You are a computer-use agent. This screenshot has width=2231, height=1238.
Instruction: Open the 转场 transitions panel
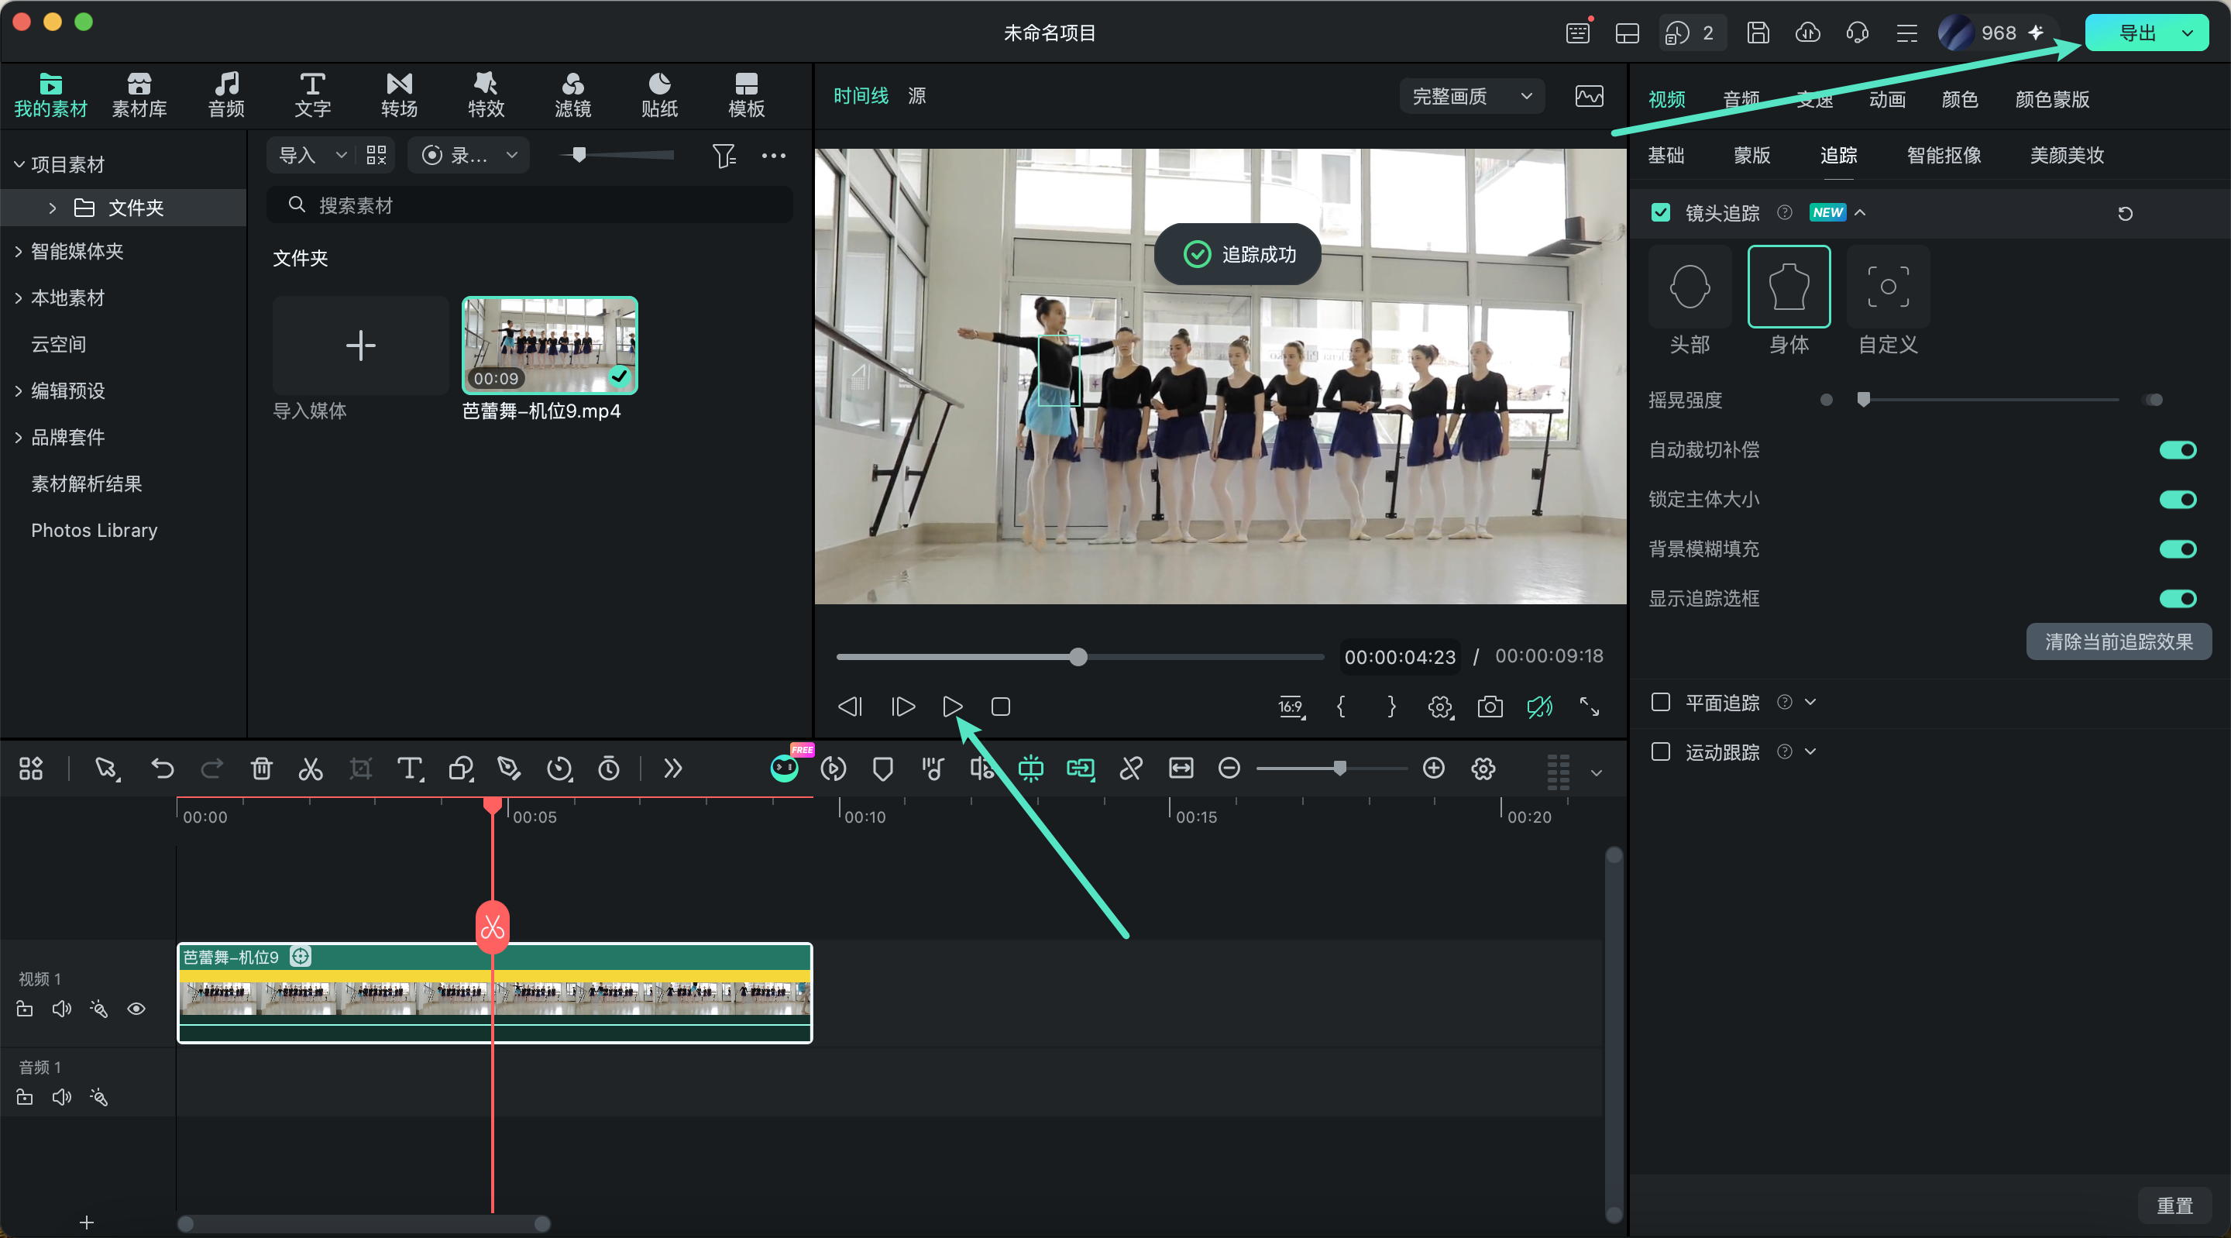399,95
